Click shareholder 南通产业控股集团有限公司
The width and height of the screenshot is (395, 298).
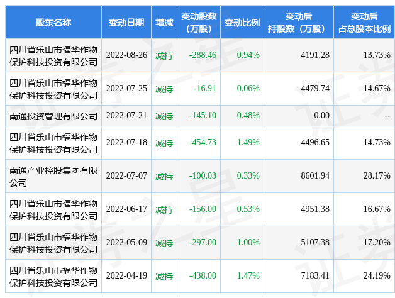point(53,176)
